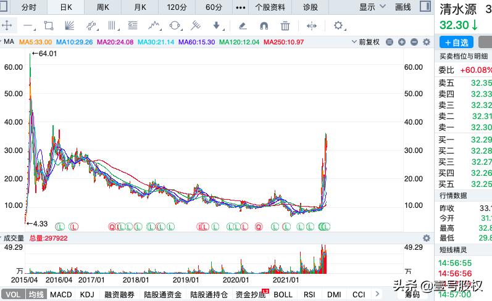Select the cycle circle drawing tool
Image resolution: width=492 pixels, height=301 pixels.
click(x=175, y=25)
